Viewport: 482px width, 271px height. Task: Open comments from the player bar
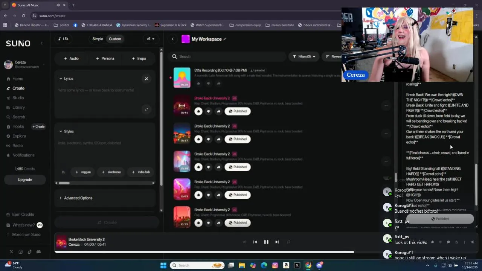point(448,242)
